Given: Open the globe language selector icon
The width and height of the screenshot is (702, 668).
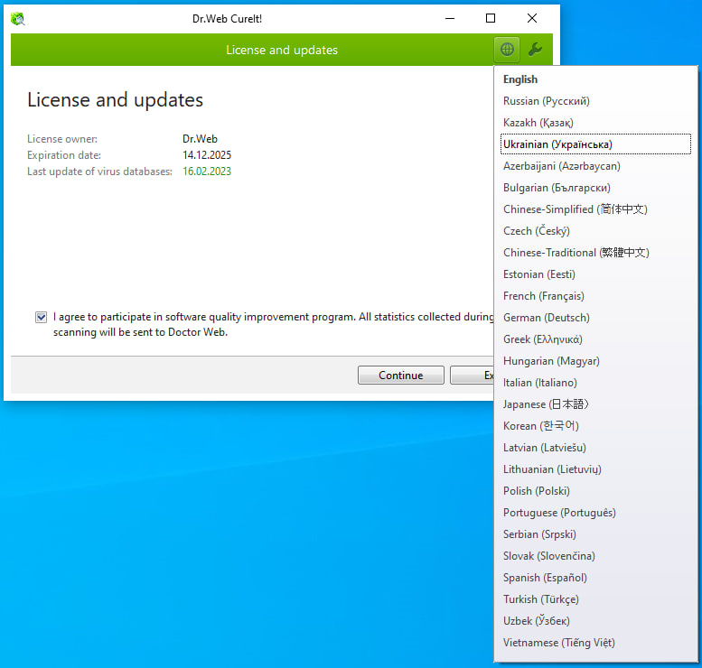Looking at the screenshot, I should [507, 50].
